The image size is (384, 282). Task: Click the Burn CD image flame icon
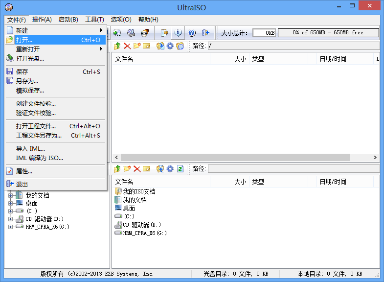(145, 33)
